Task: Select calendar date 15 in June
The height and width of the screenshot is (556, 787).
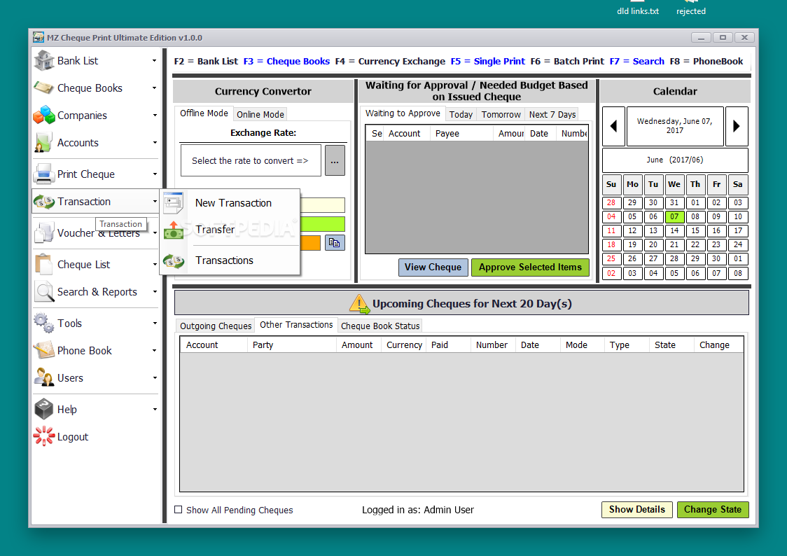Action: pos(695,231)
